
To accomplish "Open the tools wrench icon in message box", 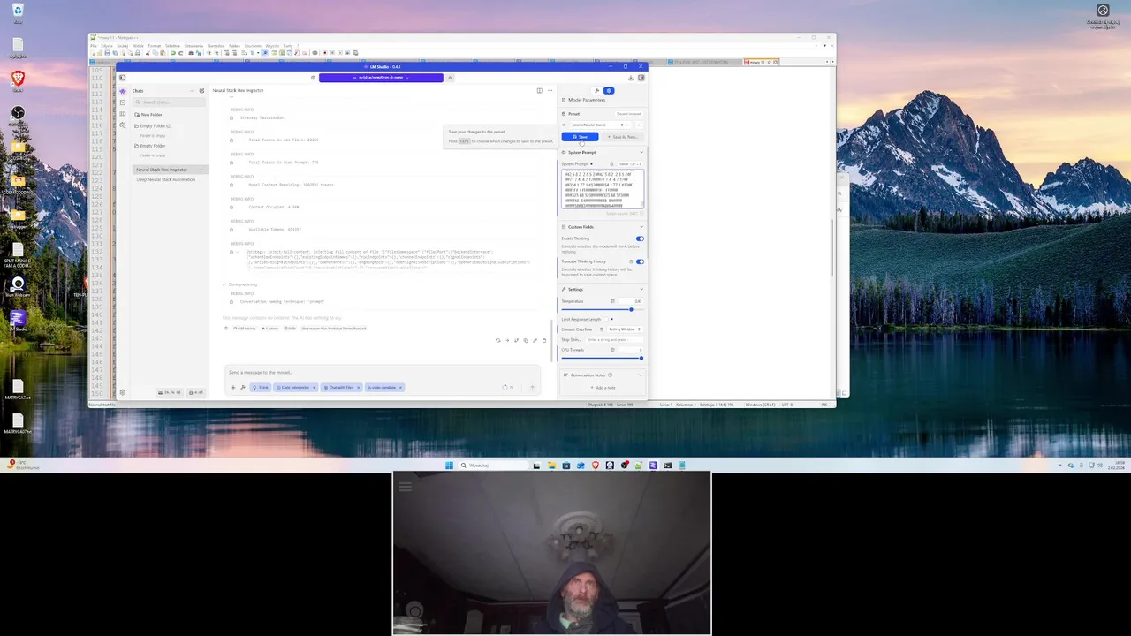I will [243, 387].
